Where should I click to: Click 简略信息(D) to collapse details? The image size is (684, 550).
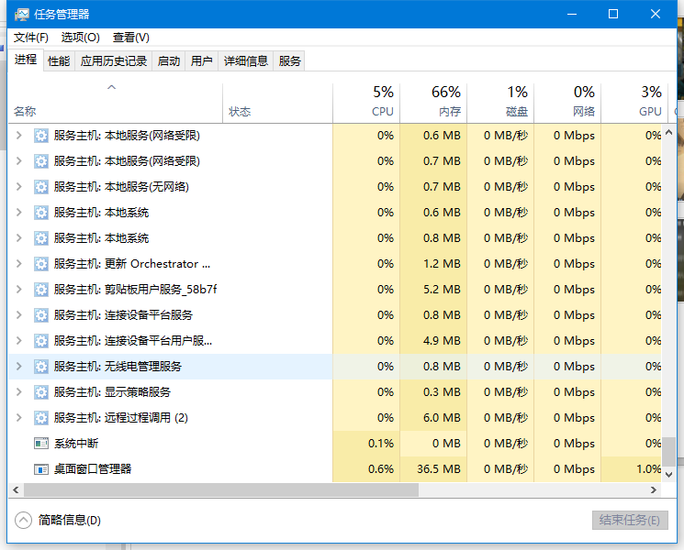tap(70, 521)
